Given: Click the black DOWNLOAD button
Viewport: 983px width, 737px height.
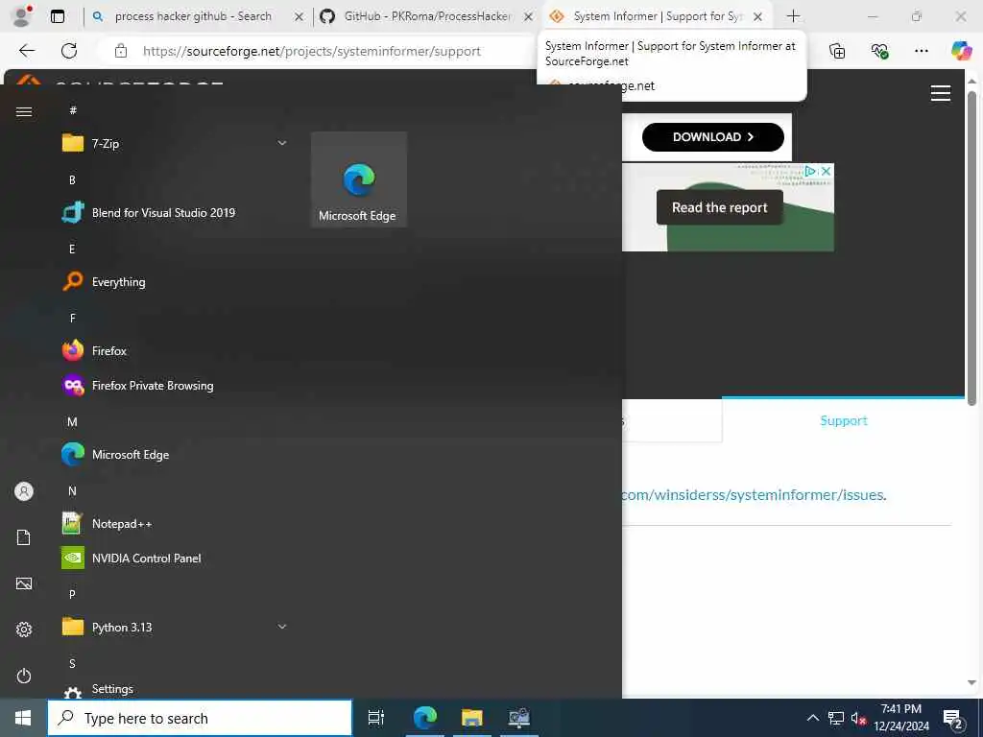Looking at the screenshot, I should (713, 137).
